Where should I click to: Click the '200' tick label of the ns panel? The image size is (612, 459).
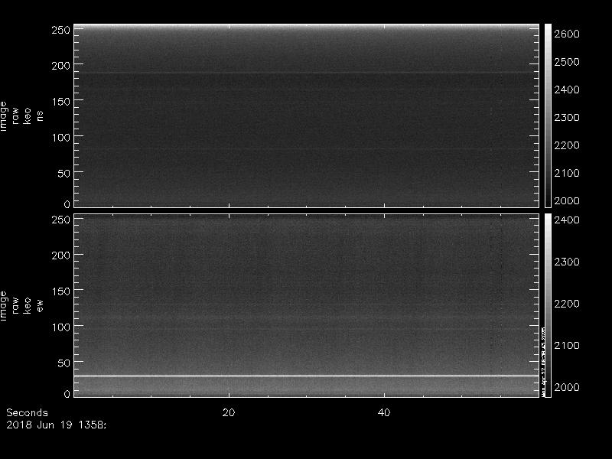pyautogui.click(x=61, y=66)
